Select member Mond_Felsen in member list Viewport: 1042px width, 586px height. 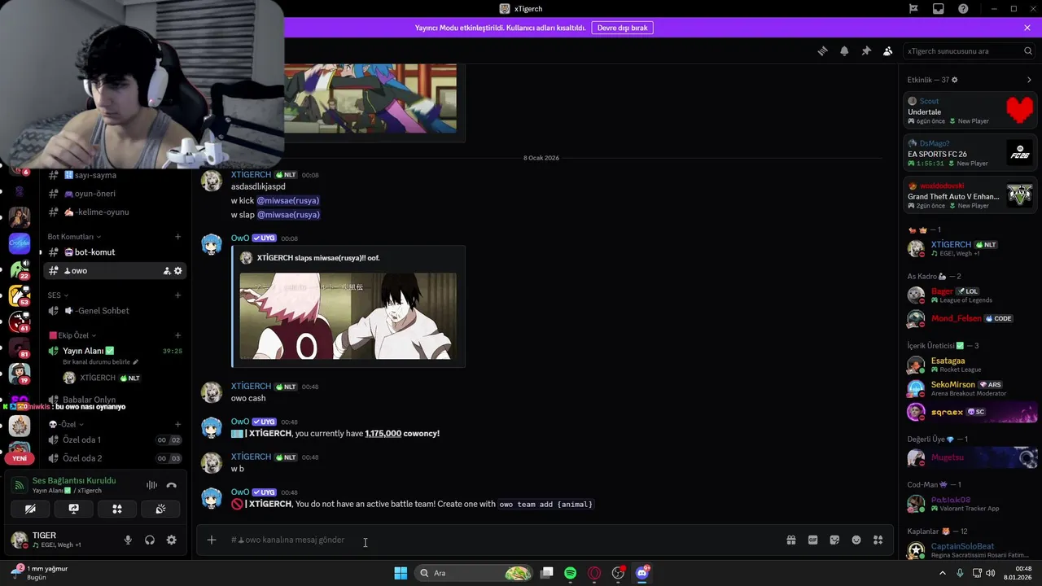tap(970, 318)
